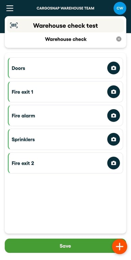
Task: Open the hamburger menu
Action: point(10,8)
